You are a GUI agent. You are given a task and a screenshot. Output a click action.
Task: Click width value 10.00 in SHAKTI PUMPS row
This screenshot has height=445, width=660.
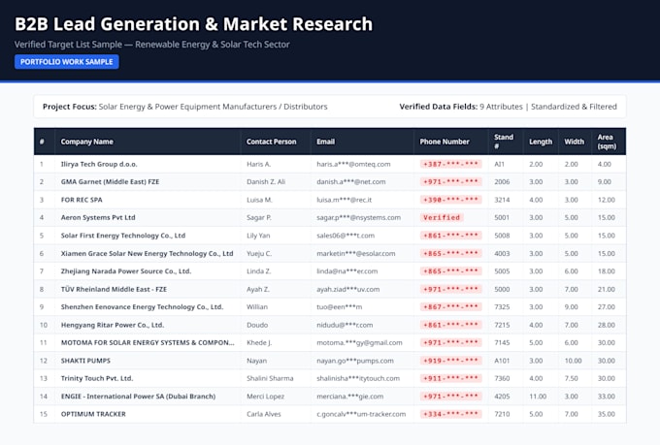573,361
